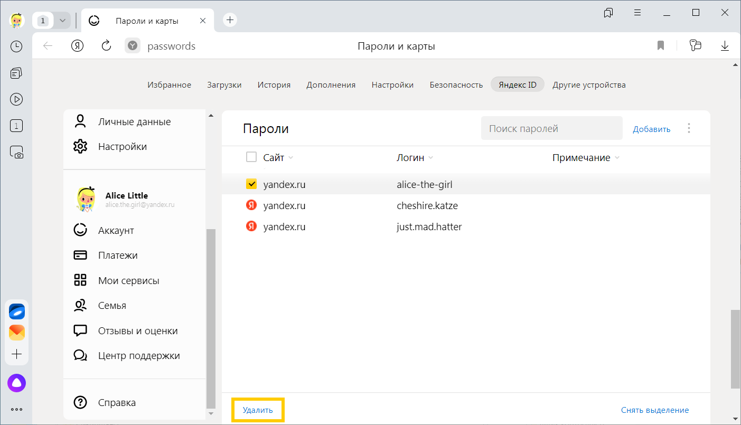The height and width of the screenshot is (425, 741).
Task: Toggle the select-all checkbox in header
Action: click(251, 157)
